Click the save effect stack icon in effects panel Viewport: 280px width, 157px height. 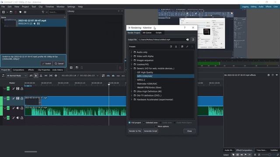point(269,75)
